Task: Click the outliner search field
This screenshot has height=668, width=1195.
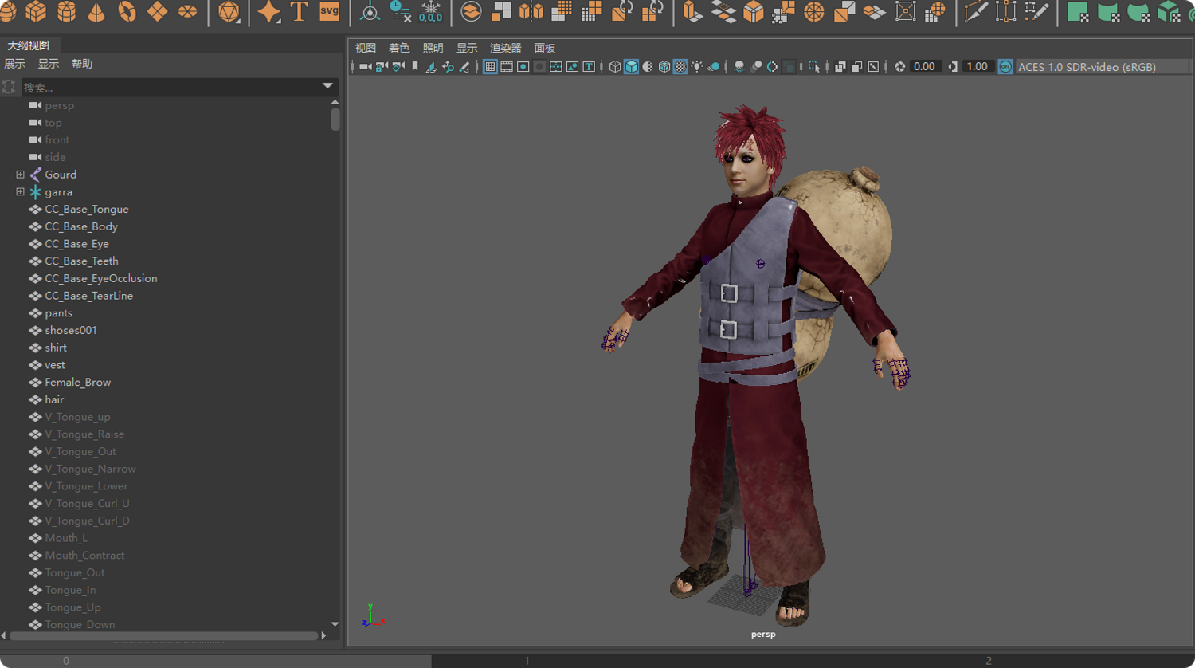Action: (x=170, y=87)
